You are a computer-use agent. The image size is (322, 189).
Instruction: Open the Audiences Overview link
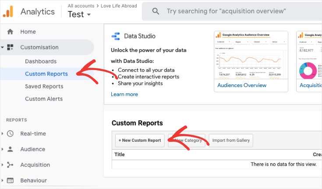242,85
